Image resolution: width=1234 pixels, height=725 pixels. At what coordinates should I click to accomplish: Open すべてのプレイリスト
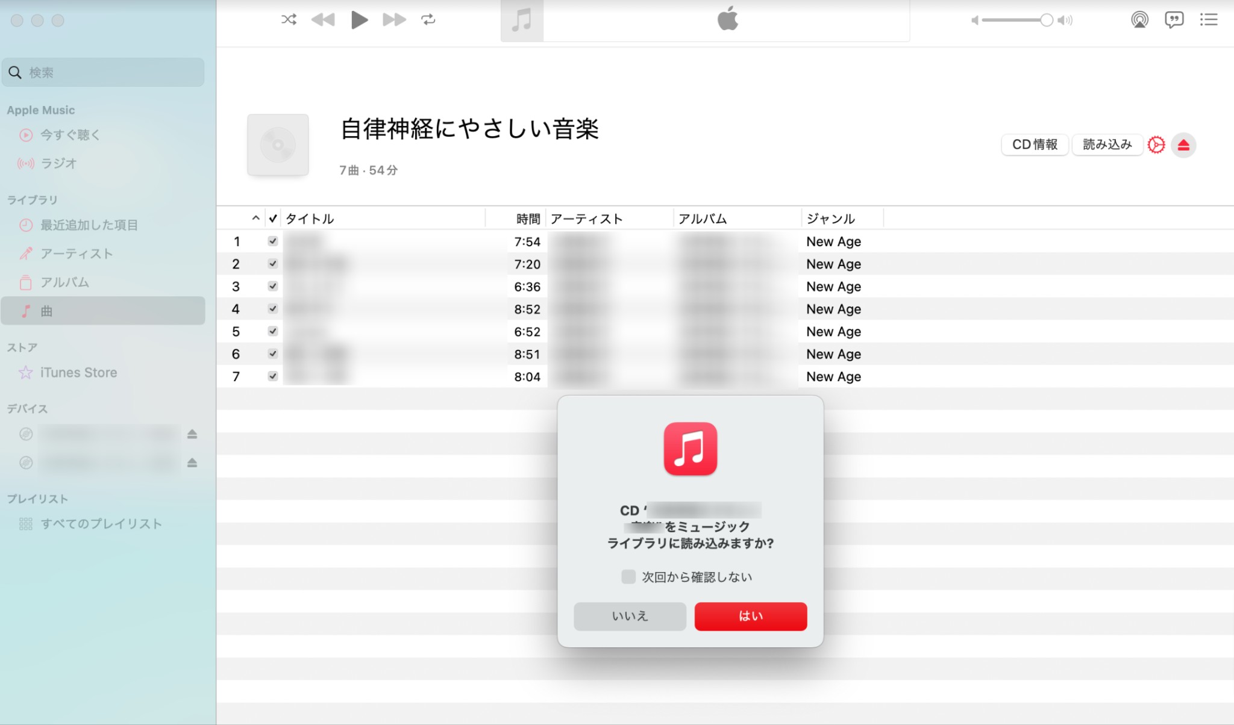(x=101, y=524)
